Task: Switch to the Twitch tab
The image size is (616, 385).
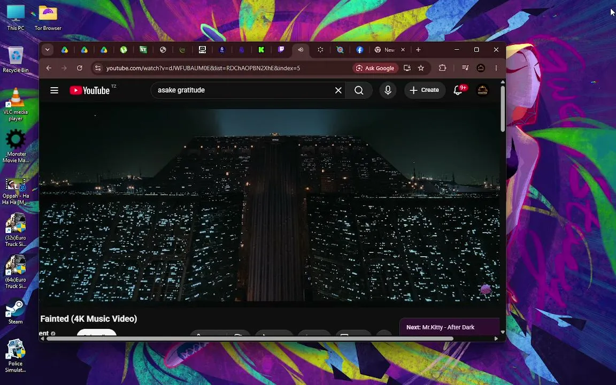Action: [281, 50]
